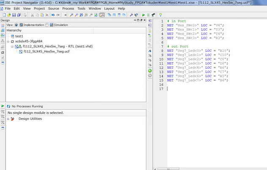Click the NET "Seg7_Led<7>" constraint line
This screenshot has height=170, width=267.
tap(198, 80)
